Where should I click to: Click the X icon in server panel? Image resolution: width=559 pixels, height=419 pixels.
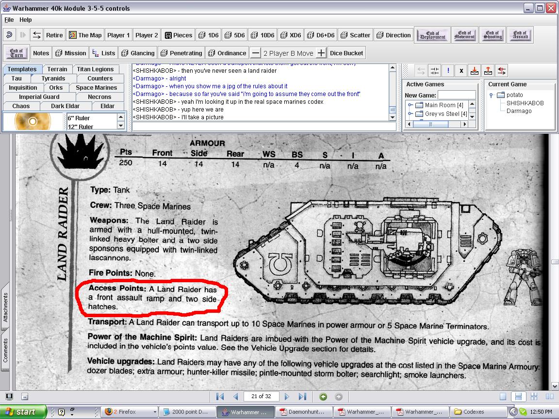461,71
